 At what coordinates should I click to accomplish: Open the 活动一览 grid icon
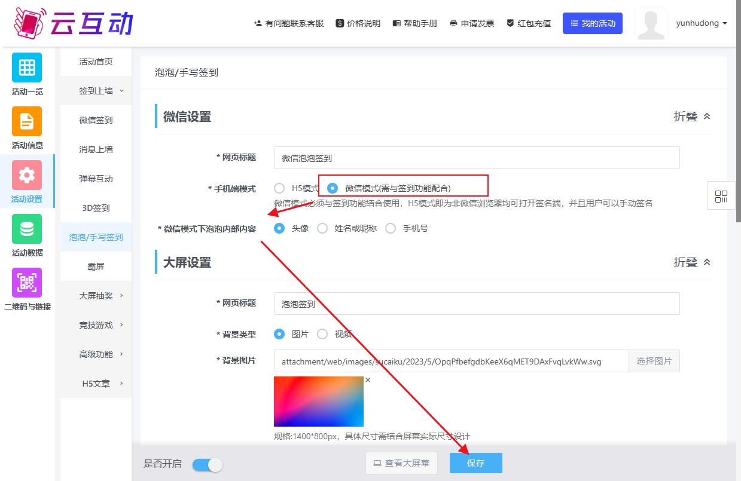(27, 68)
